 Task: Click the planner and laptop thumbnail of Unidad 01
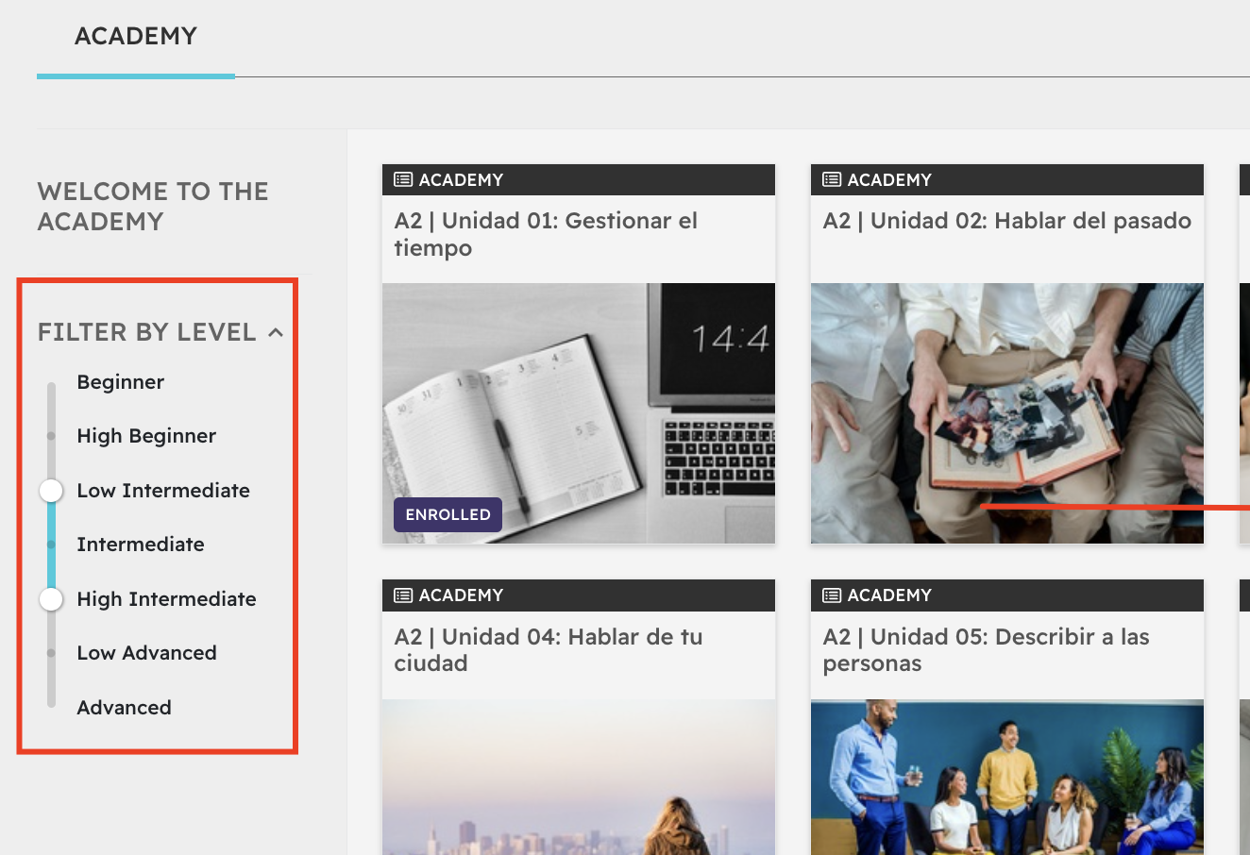coord(579,413)
